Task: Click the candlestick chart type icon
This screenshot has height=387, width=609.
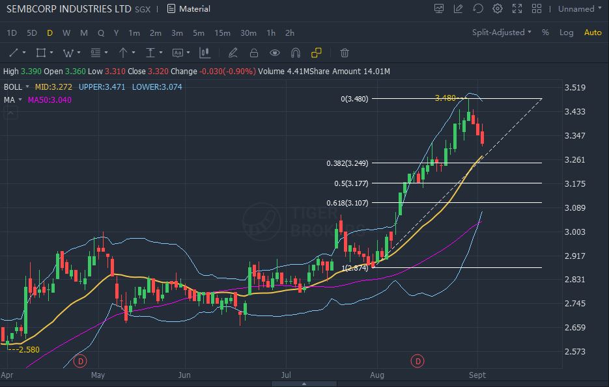Action: [x=205, y=52]
